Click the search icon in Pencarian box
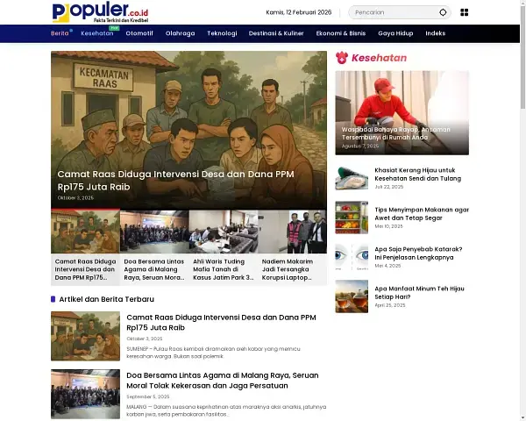Viewport: 526px width, 421px height. (x=443, y=13)
